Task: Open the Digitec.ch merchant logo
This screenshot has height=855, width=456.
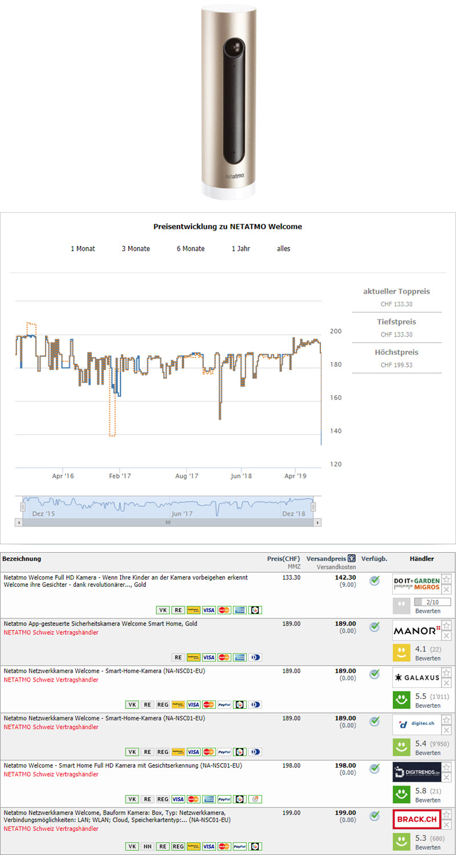Action: tap(416, 725)
